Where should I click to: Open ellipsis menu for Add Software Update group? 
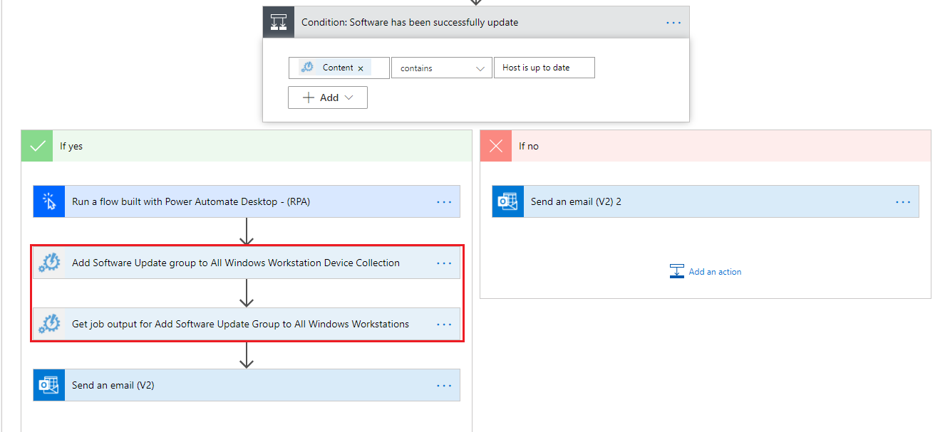click(x=444, y=263)
